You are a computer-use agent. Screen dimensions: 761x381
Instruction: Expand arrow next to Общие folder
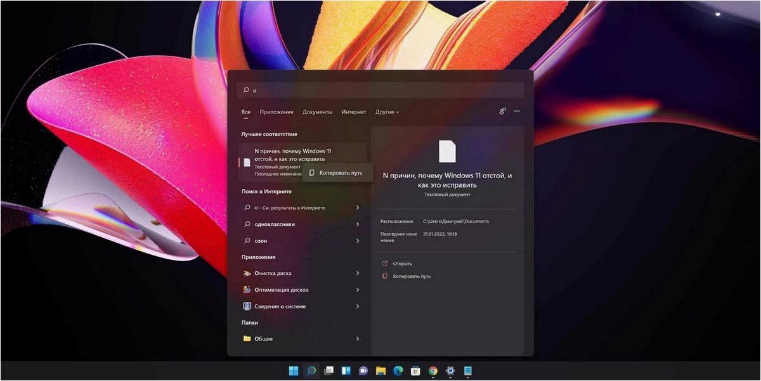pos(358,339)
